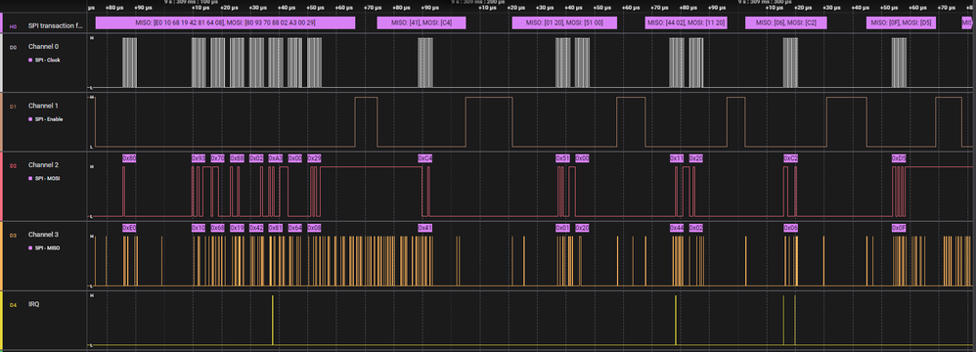Select the MOSI byte label 0xA3
This screenshot has width=976, height=352.
pos(276,158)
